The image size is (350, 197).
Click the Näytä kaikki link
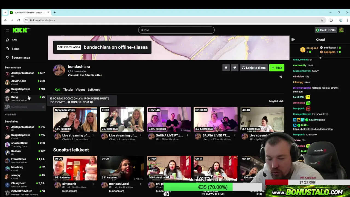point(277,101)
